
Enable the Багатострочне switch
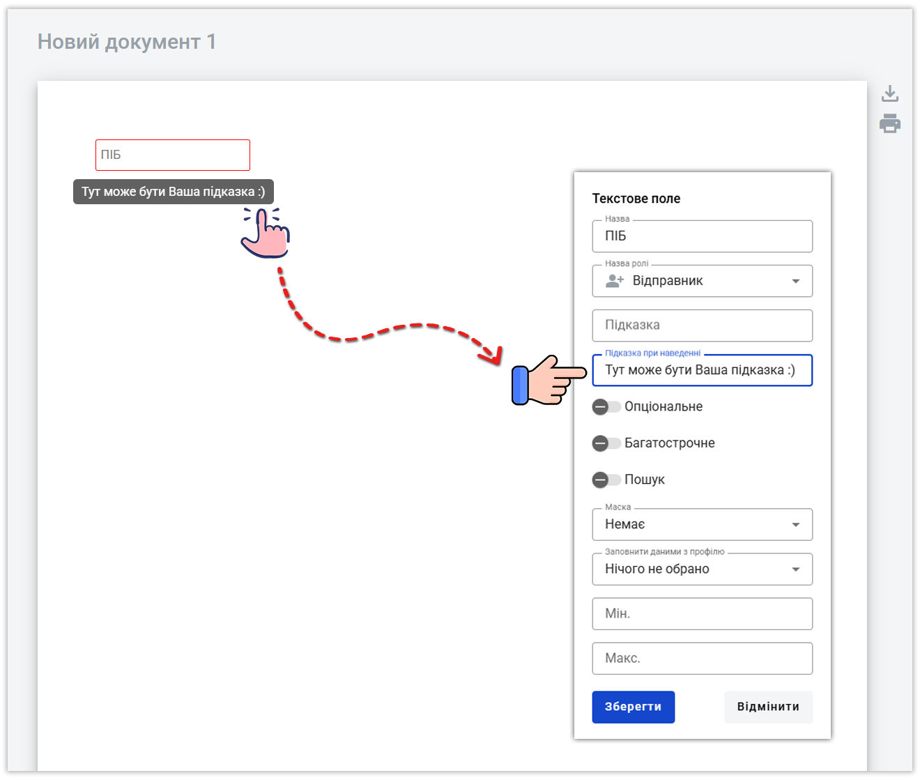click(606, 443)
